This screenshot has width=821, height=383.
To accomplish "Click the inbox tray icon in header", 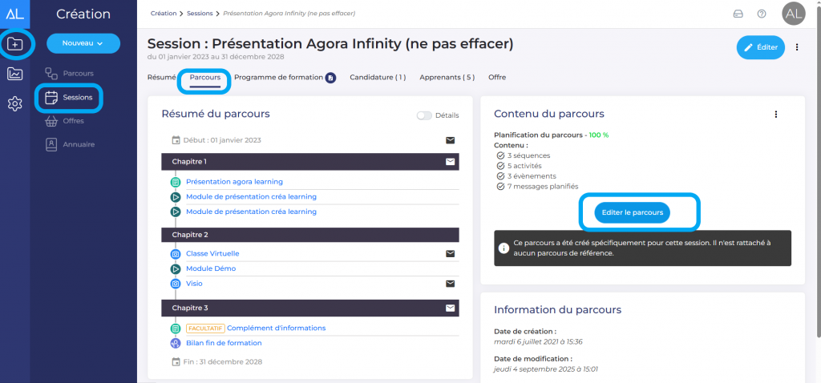I will click(x=738, y=14).
